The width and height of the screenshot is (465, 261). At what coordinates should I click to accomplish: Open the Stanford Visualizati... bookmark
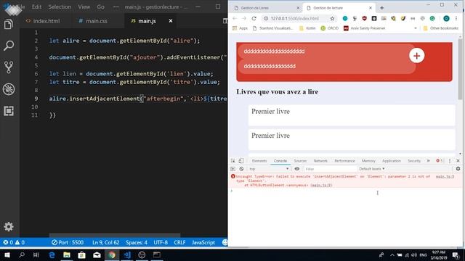(x=273, y=28)
